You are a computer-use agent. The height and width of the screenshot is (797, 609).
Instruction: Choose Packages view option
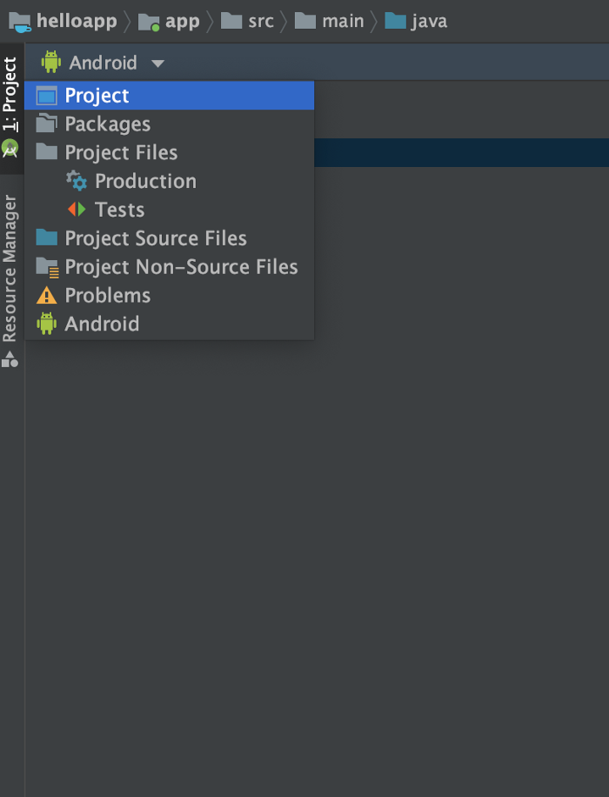click(x=170, y=124)
